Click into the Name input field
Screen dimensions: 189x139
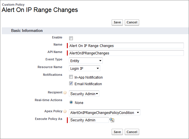[x=126, y=46]
